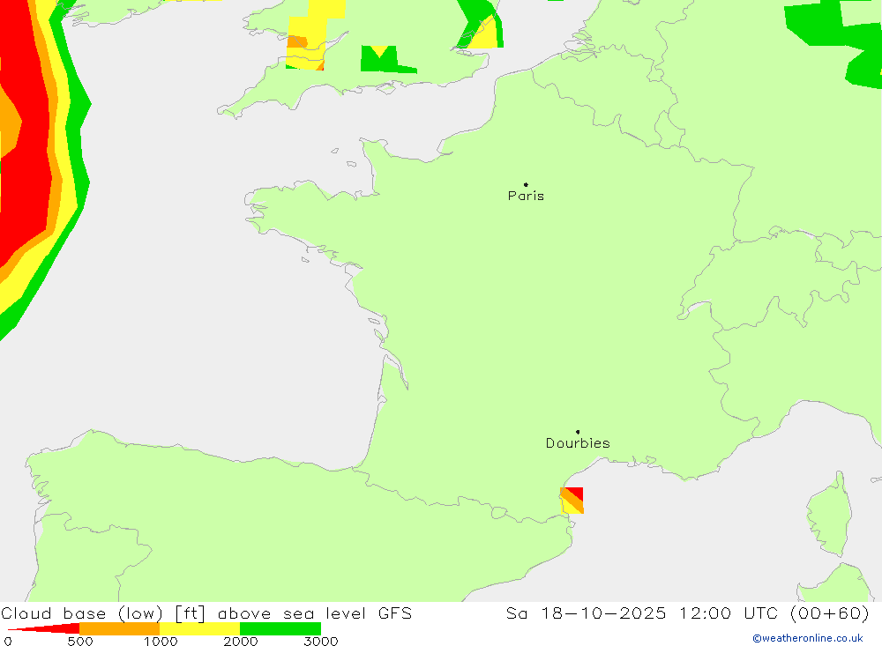Click the black dot marker above Dourbies
882x646 pixels.
point(578,432)
